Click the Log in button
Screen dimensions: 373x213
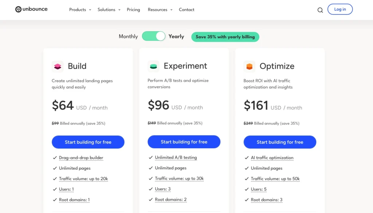(x=340, y=9)
